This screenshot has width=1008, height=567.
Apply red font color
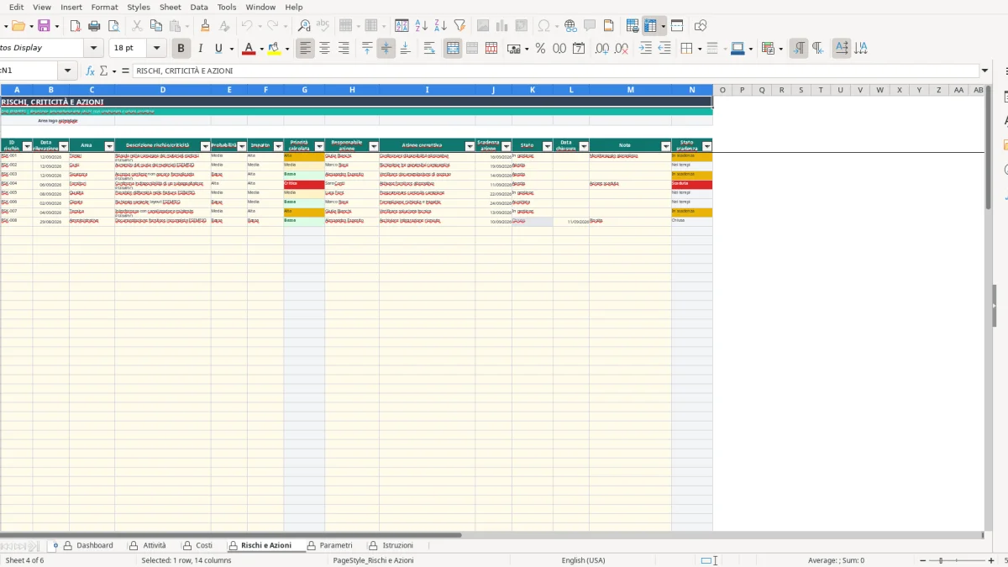pyautogui.click(x=249, y=49)
